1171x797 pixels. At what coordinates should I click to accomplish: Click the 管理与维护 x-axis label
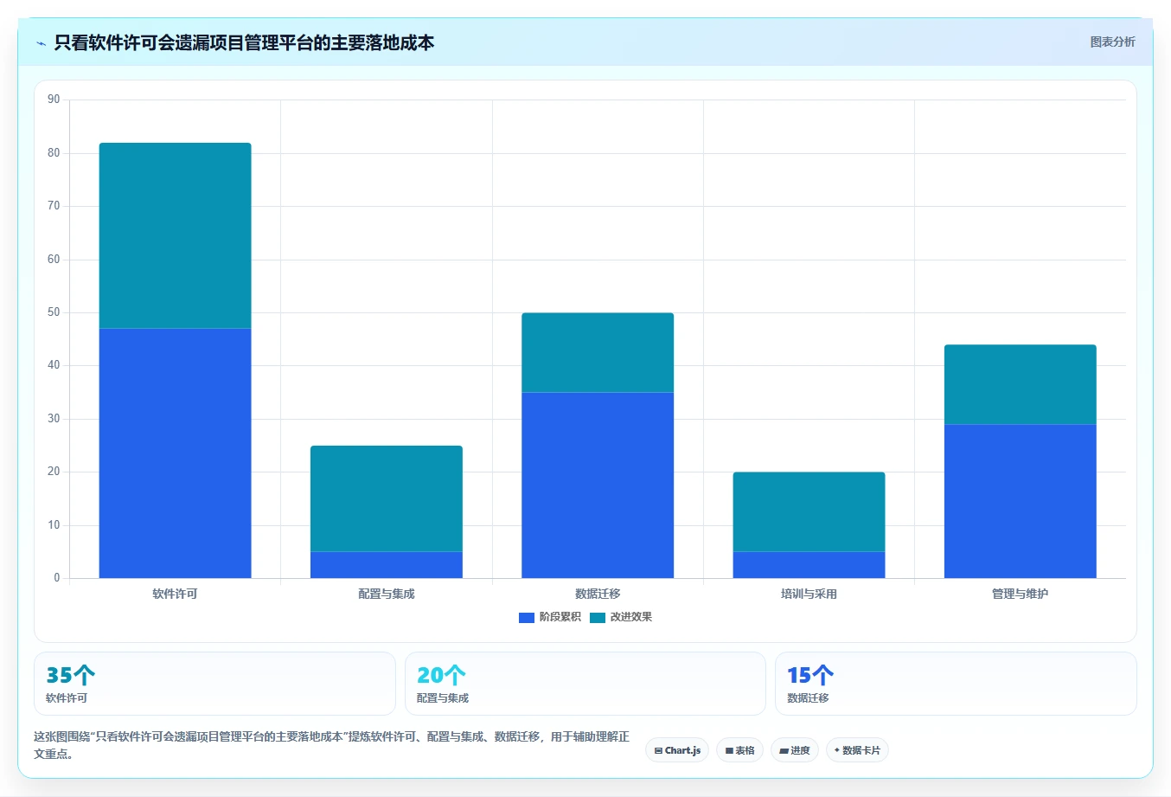click(x=1021, y=594)
